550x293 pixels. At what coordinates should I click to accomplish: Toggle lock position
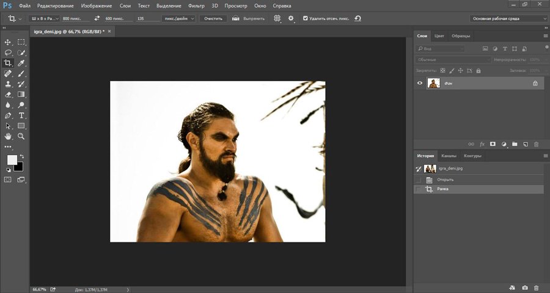461,70
